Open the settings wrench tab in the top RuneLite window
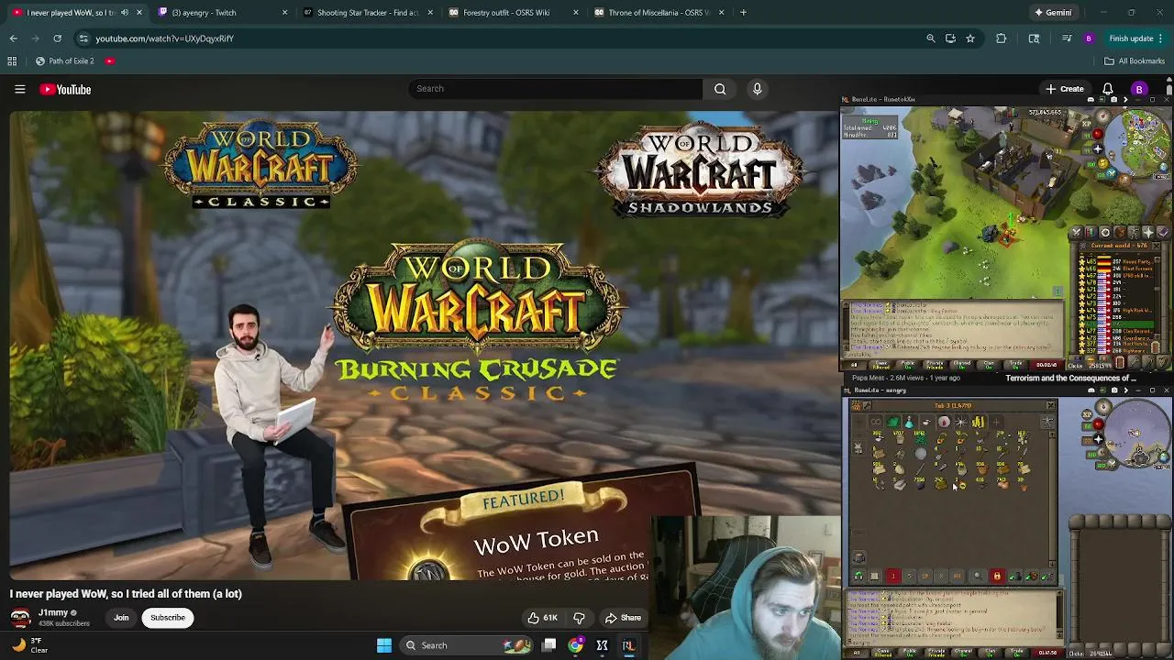Screen dimensions: 1174x660 coord(1135,362)
